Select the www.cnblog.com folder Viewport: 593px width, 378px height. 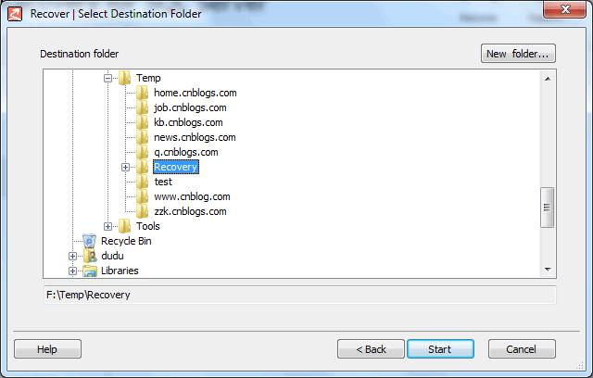pos(191,196)
